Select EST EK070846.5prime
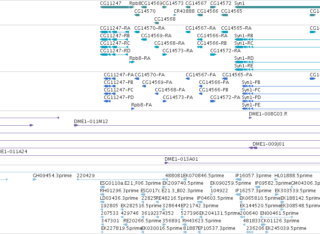Image resolution: width=320 pixels, height=234 pixels. click(203, 176)
